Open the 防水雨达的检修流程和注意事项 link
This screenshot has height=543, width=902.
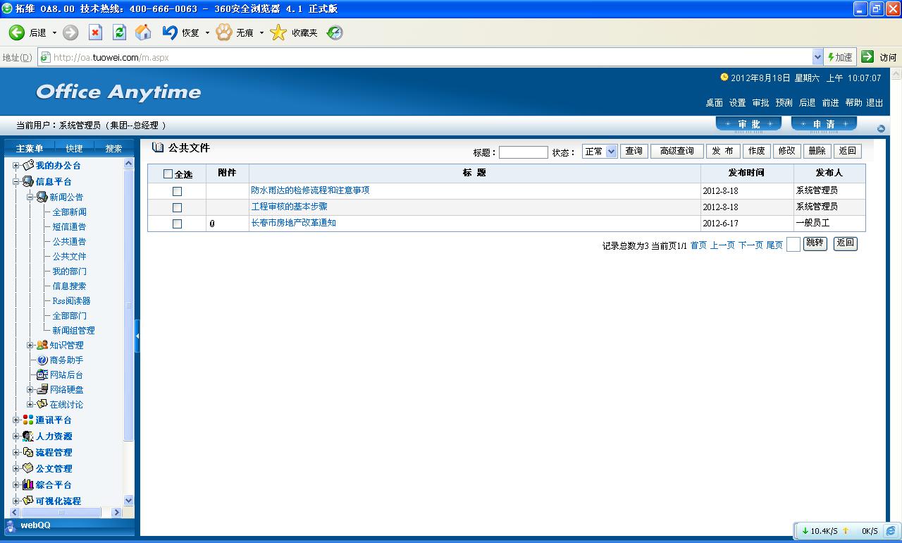click(310, 190)
